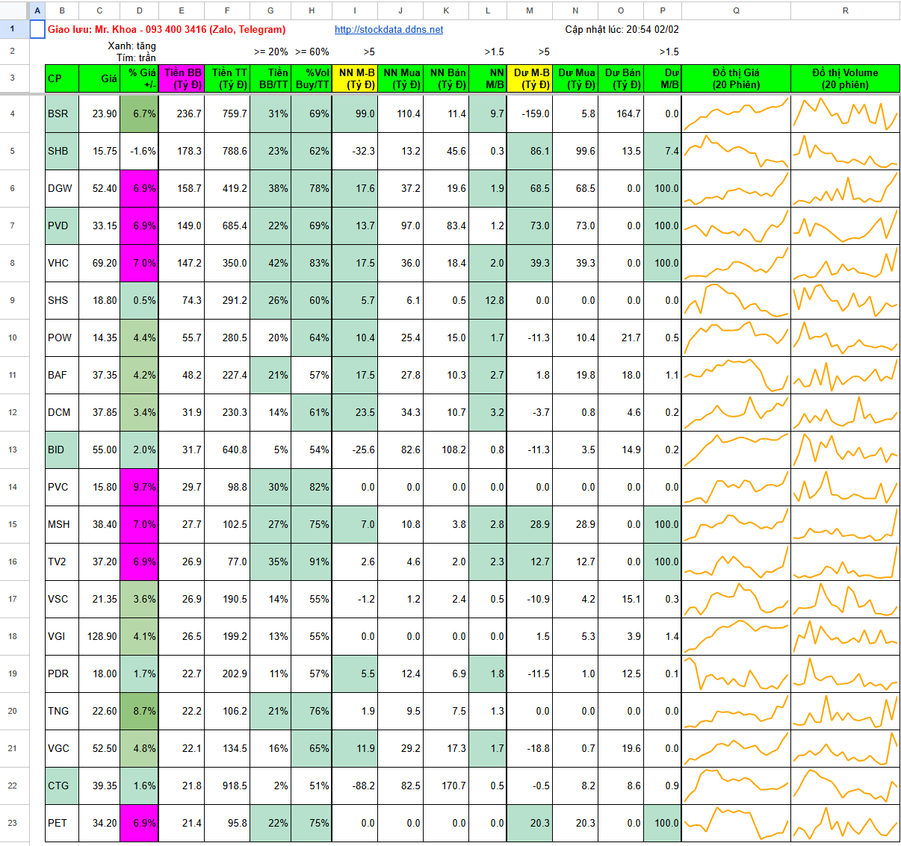Click the VSC stock ticker cell
The image size is (901, 846).
(62, 599)
